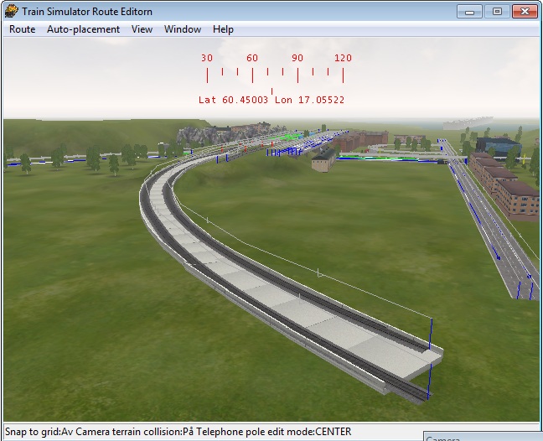Click the Train Simulator app icon in title bar
543x441 pixels.
11,11
